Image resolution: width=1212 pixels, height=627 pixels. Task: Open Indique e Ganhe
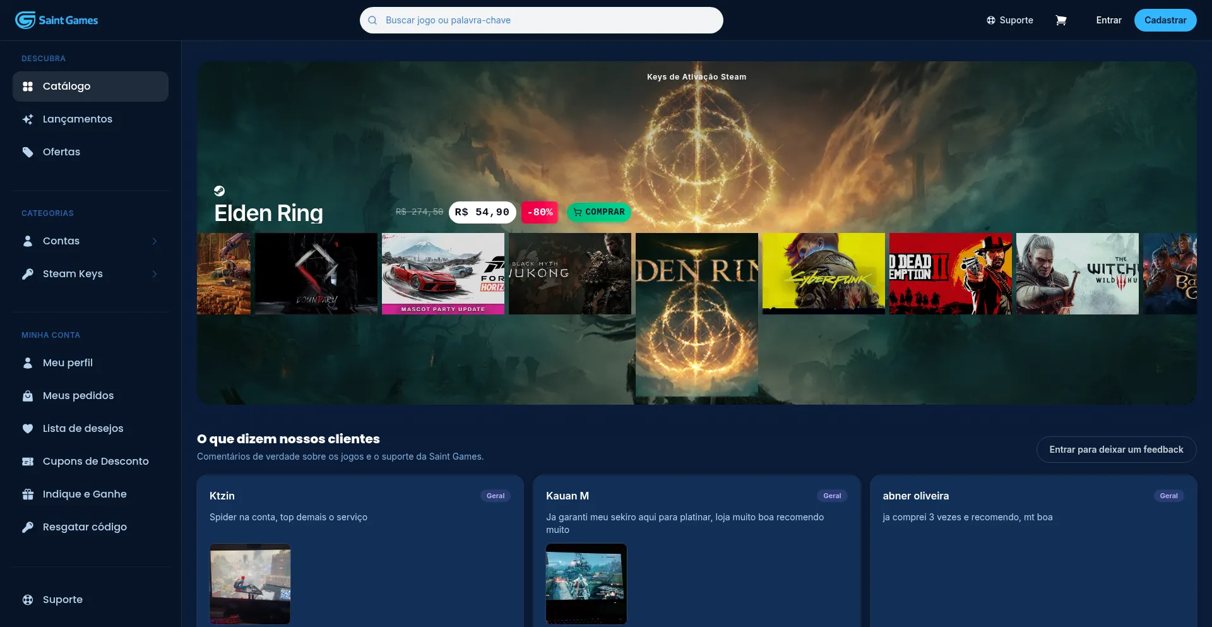90,494
